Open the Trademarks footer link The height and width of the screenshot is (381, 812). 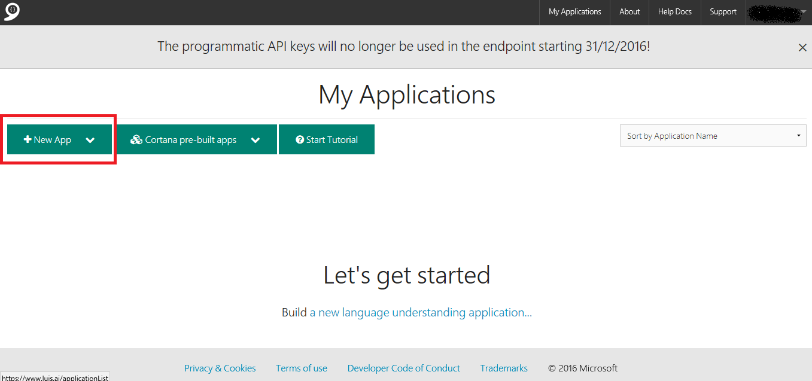coord(504,368)
